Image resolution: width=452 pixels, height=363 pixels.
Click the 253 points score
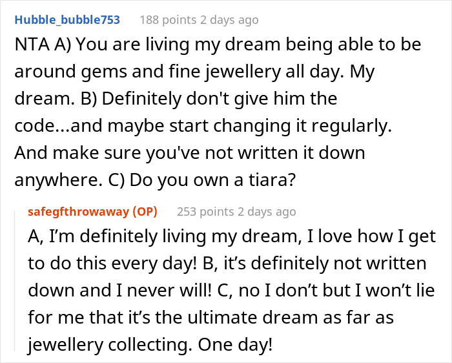[205, 212]
